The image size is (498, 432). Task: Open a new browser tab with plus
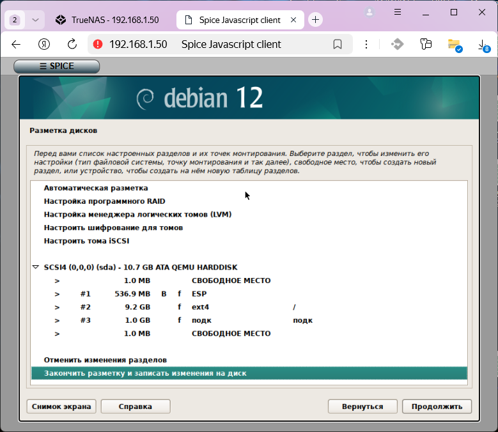(x=315, y=20)
